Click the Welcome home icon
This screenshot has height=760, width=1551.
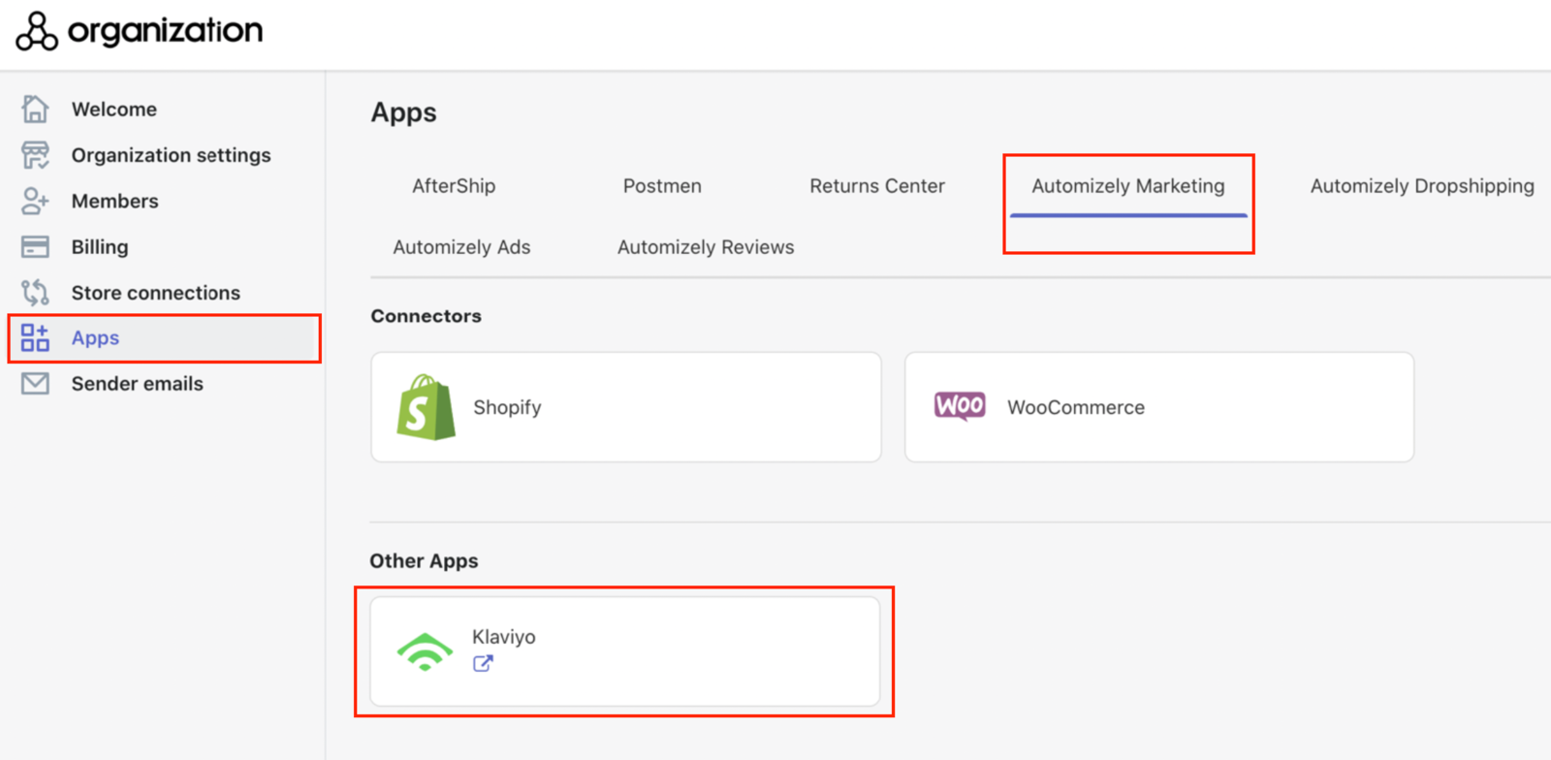coord(35,109)
